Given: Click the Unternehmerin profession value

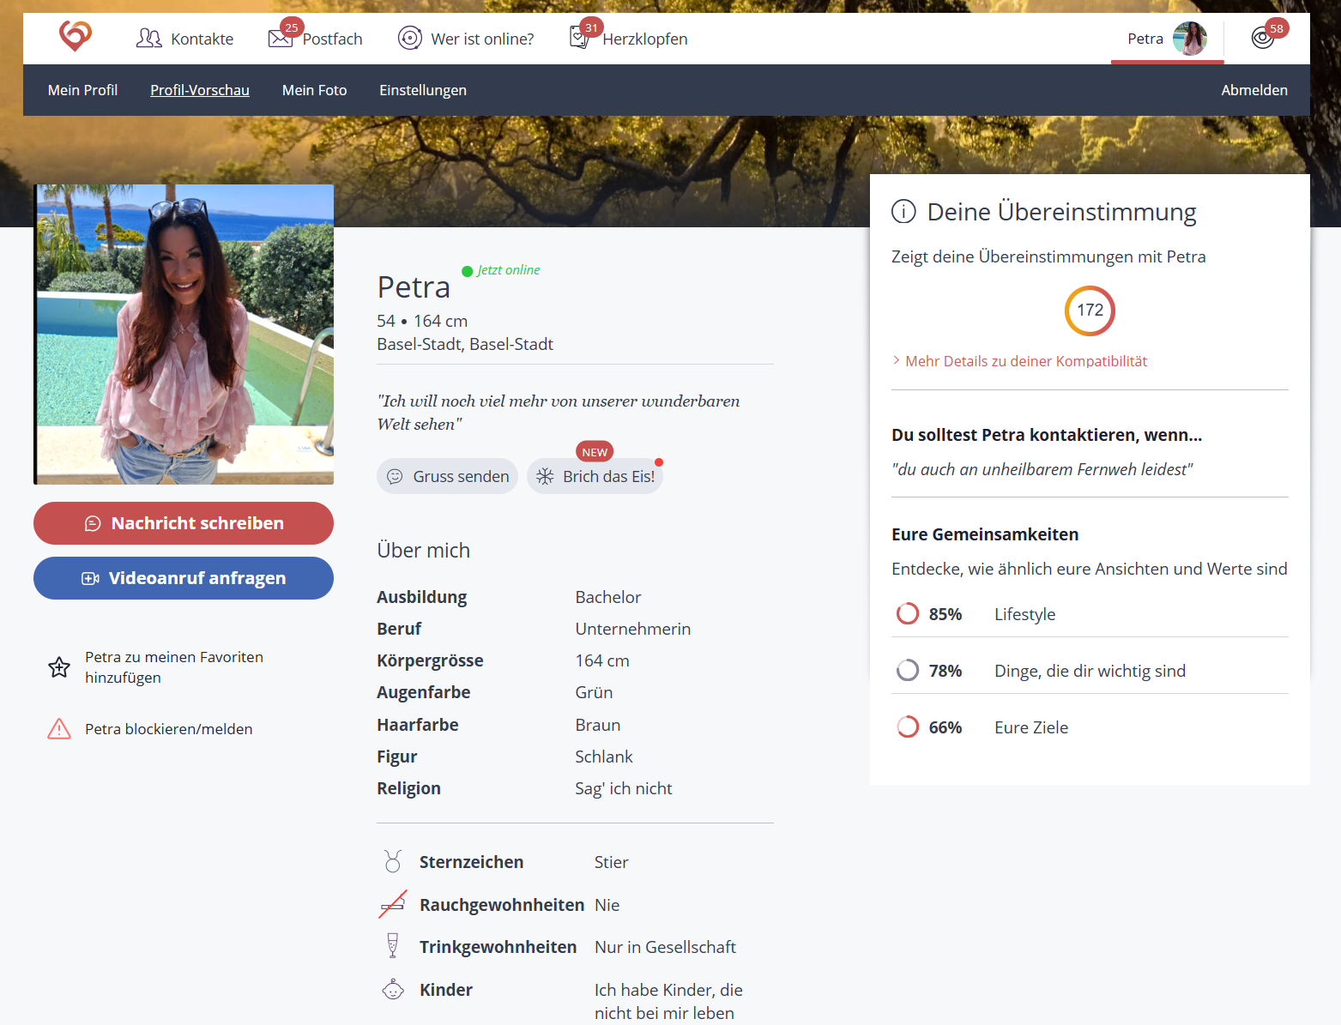Looking at the screenshot, I should pos(633,629).
